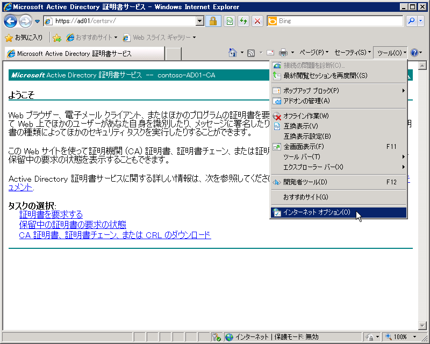This screenshot has height=344, width=430.
Task: Click the Back navigation arrow
Action: (10, 21)
